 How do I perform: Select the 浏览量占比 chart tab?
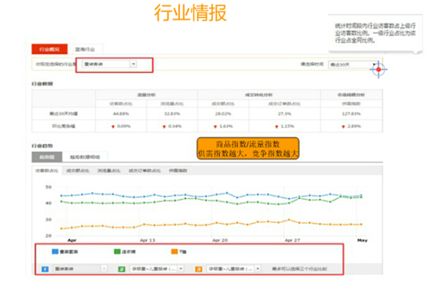point(109,170)
